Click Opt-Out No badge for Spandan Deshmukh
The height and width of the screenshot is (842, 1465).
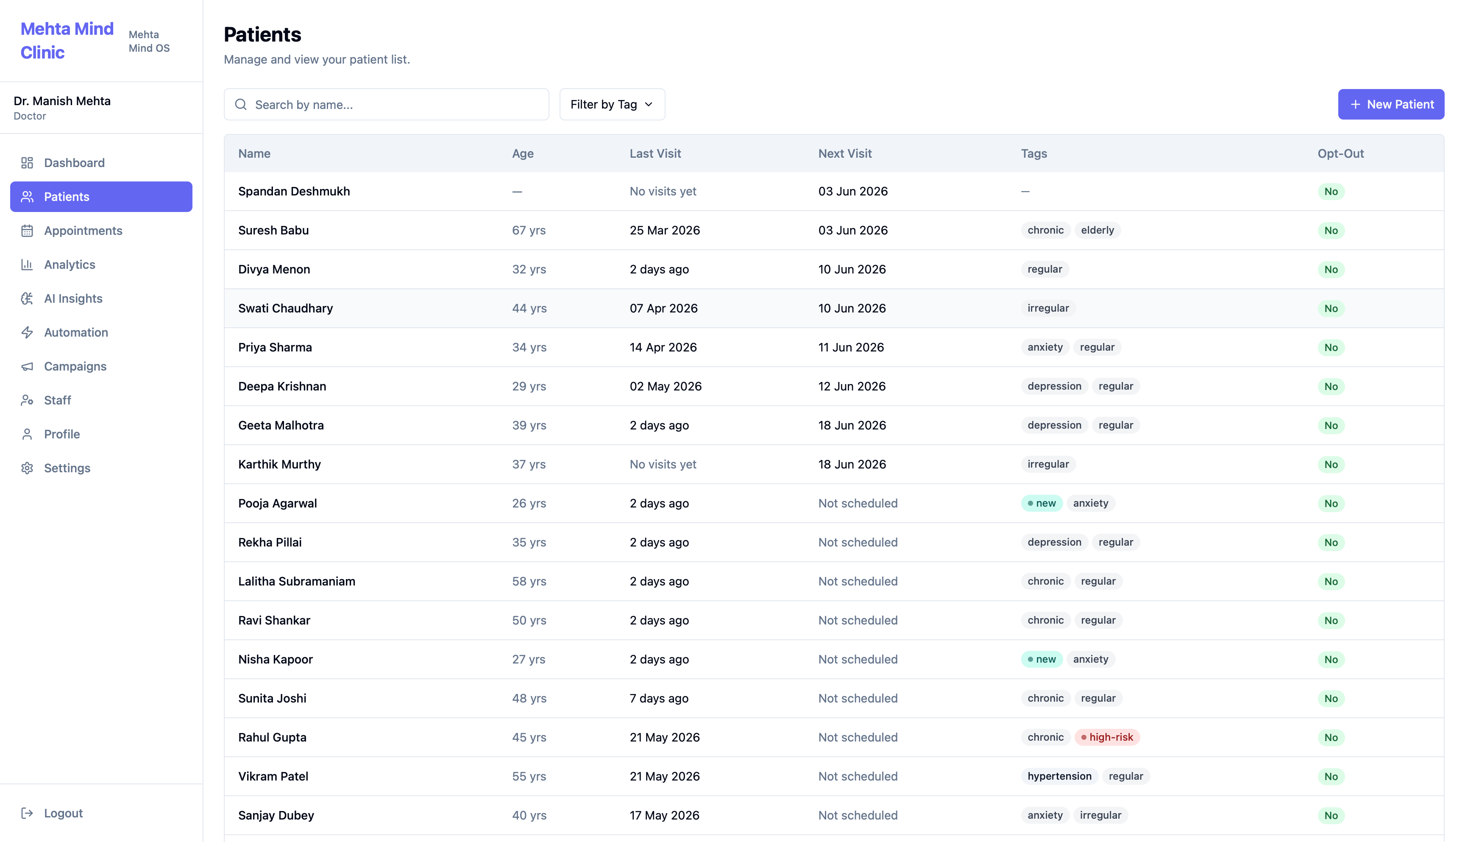tap(1331, 191)
